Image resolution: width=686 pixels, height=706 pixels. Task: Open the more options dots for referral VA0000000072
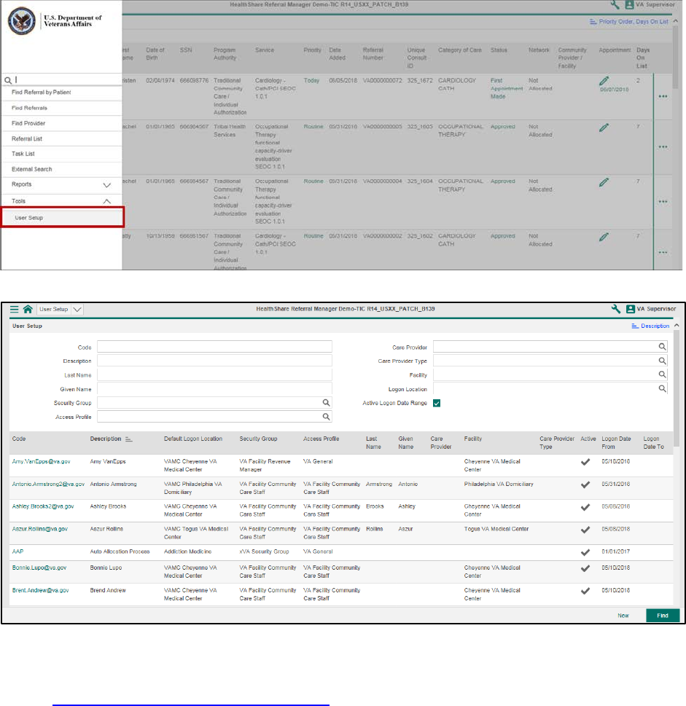(663, 96)
